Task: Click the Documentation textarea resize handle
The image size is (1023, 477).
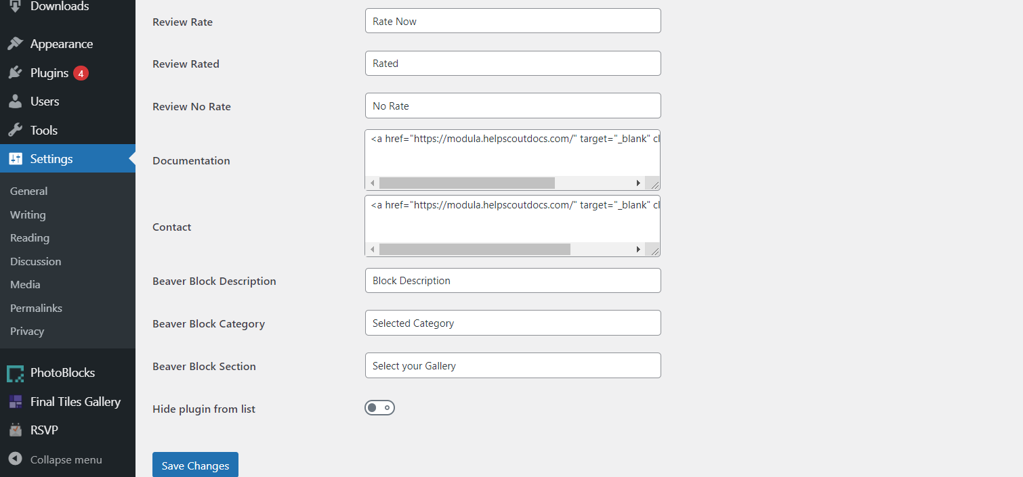Action: [654, 184]
